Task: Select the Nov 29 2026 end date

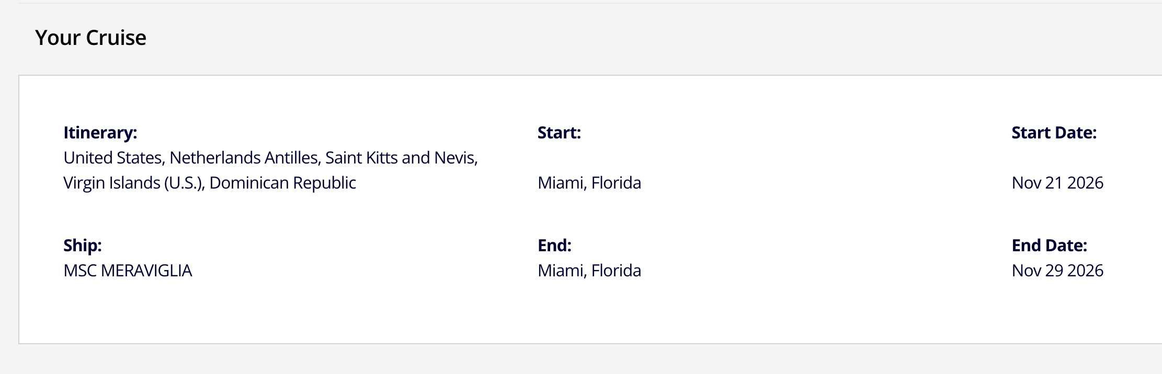Action: point(1057,271)
